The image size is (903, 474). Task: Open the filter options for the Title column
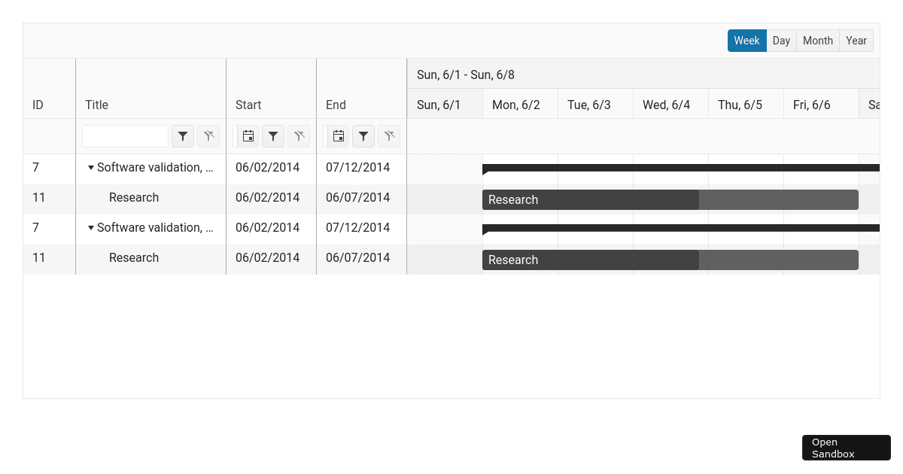point(182,136)
